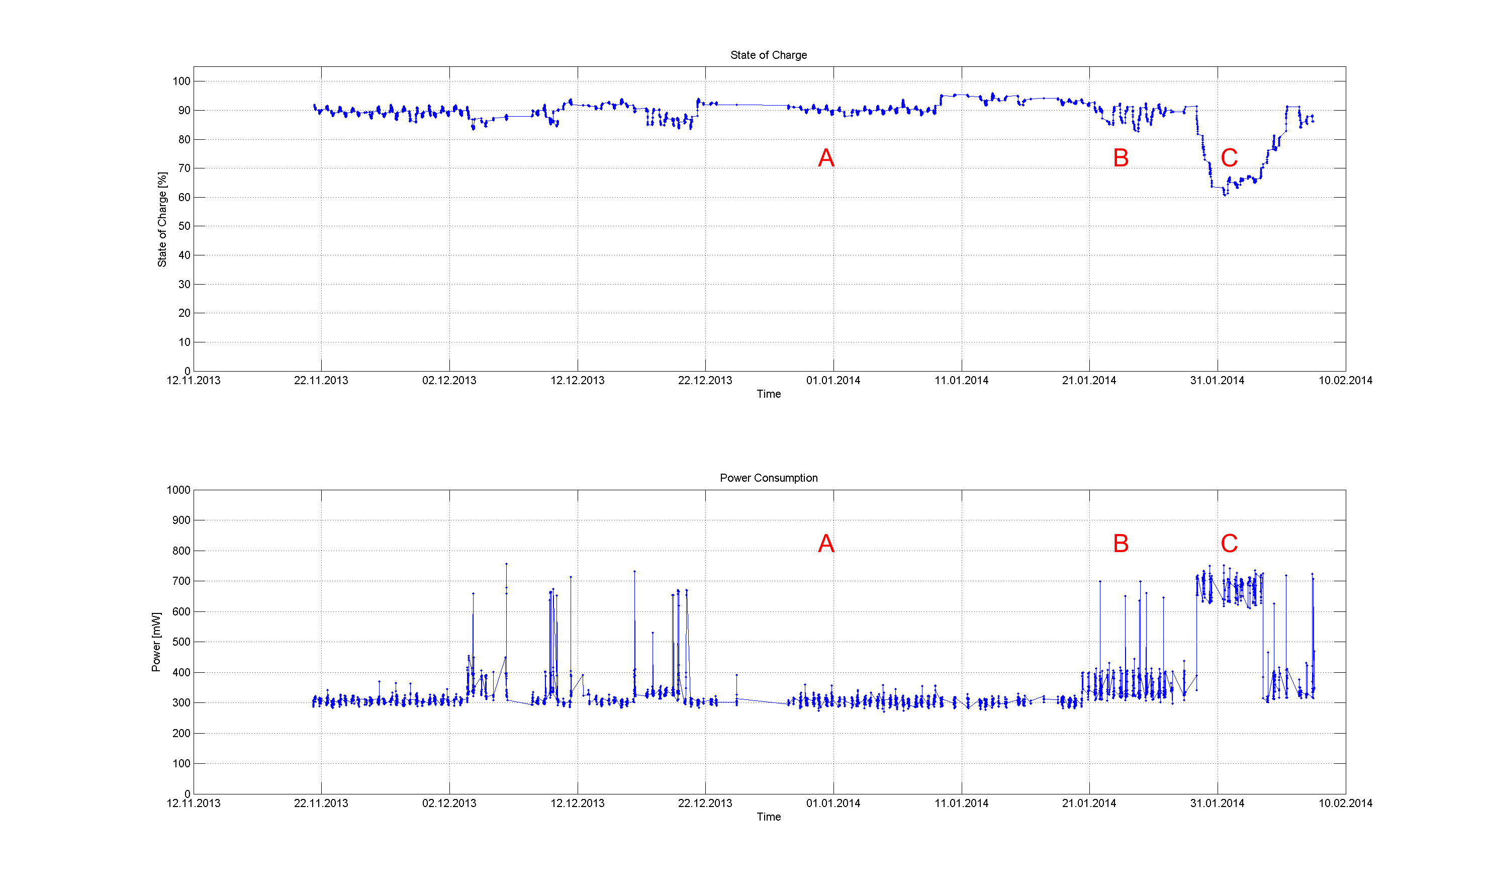Click the 400 tick on Power axis
Image resolution: width=1487 pixels, height=892 pixels.
pyautogui.click(x=181, y=673)
